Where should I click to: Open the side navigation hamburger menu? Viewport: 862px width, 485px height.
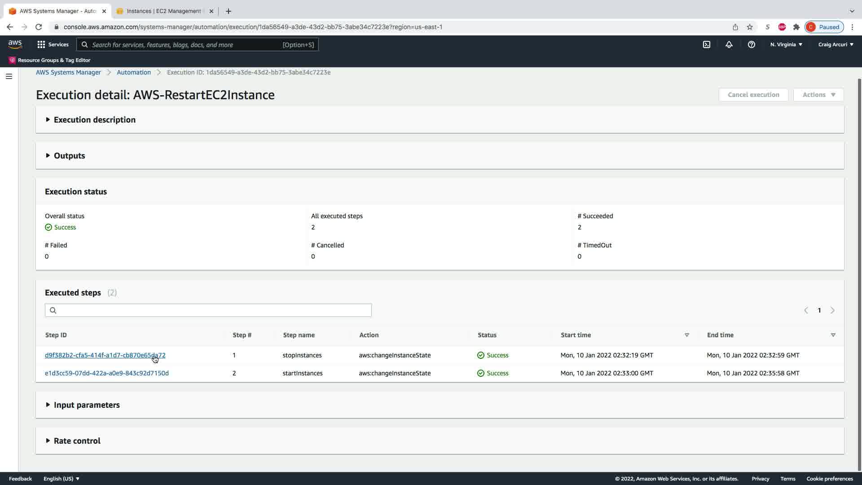click(9, 76)
